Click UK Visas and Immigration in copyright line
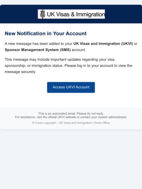 pos(75,123)
